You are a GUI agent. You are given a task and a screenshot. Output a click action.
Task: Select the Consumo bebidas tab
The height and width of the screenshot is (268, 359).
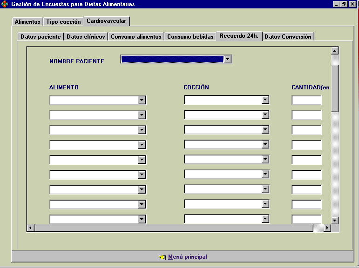pos(190,37)
